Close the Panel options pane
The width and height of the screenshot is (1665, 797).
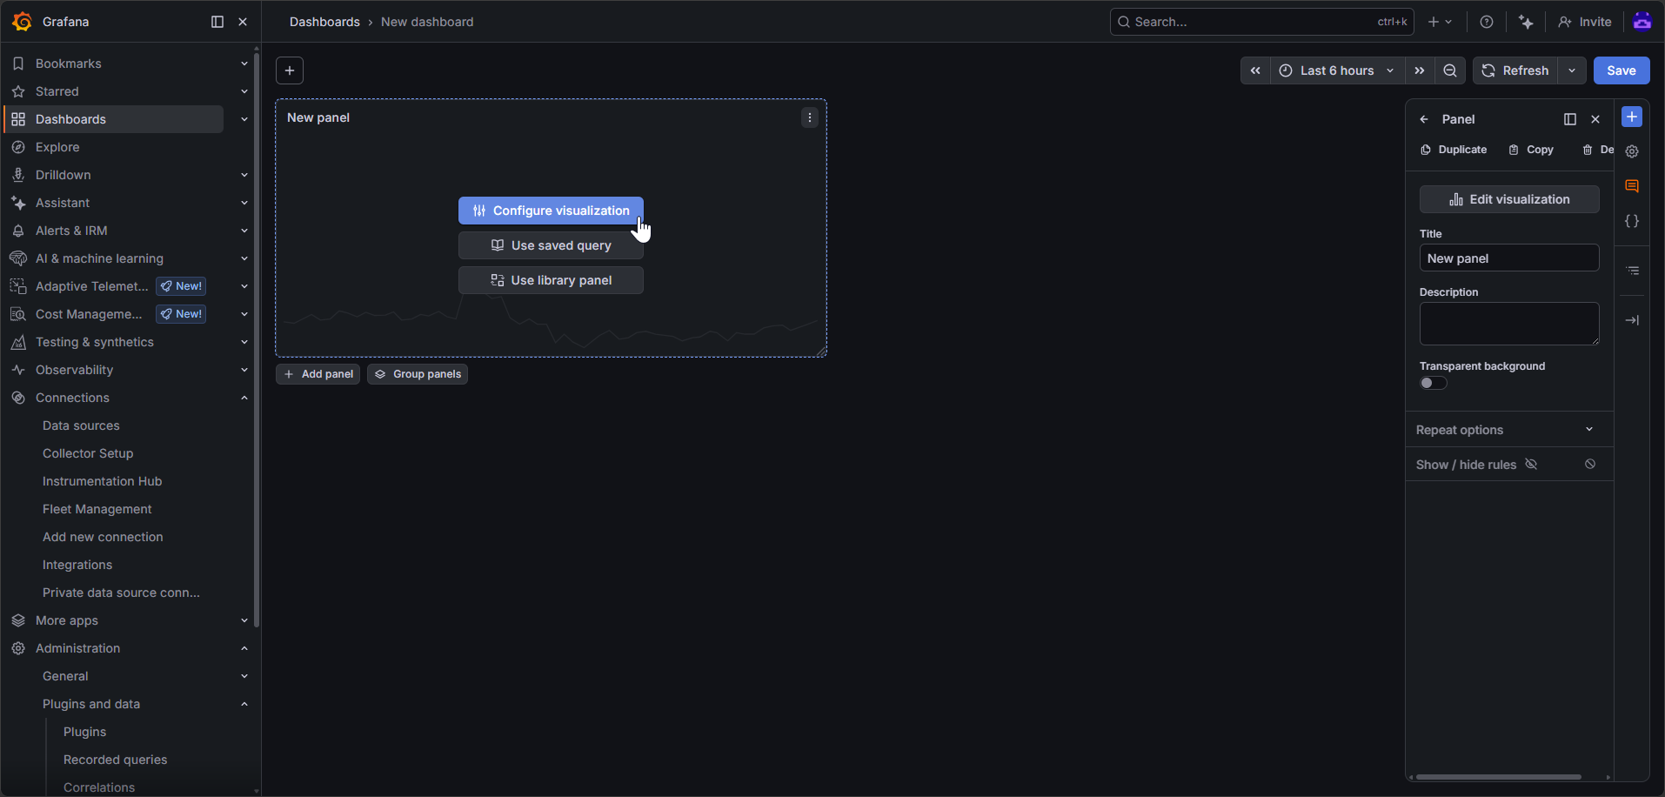pyautogui.click(x=1595, y=119)
